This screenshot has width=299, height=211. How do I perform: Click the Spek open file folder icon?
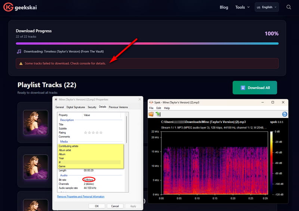151,114
